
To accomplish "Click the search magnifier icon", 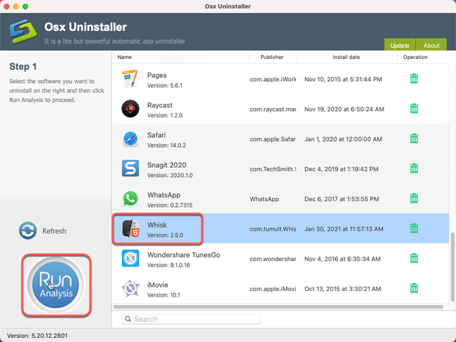I will 128,319.
